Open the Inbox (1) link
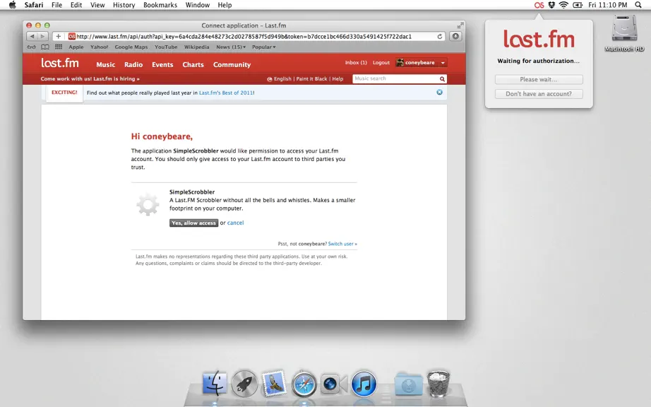Image resolution: width=651 pixels, height=407 pixels. [356, 63]
